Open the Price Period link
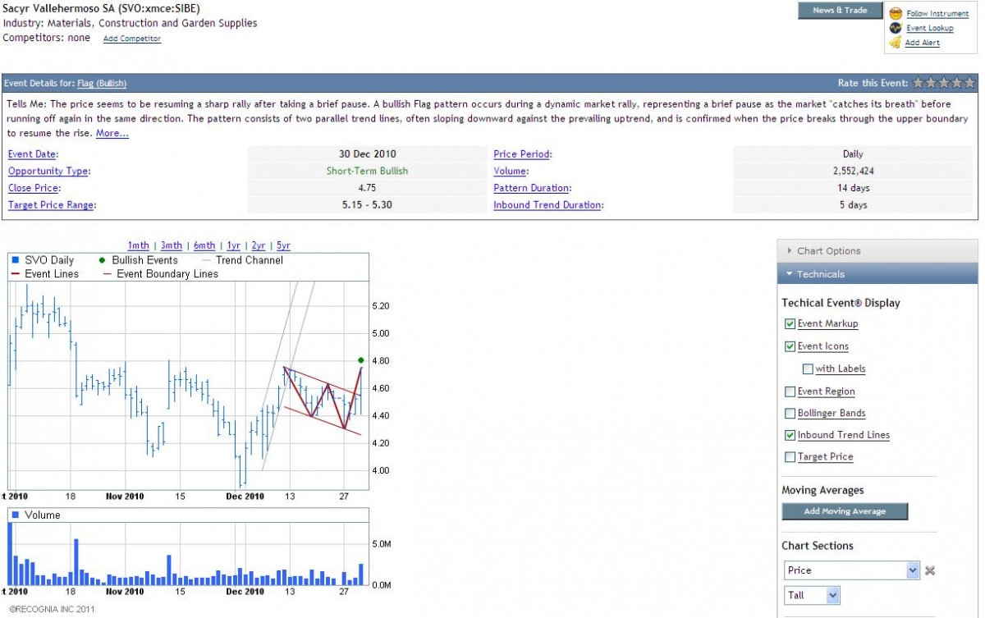 522,153
